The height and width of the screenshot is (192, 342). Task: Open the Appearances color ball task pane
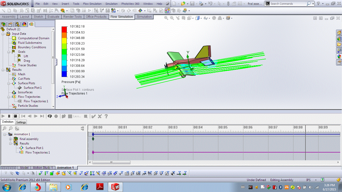click(x=339, y=56)
